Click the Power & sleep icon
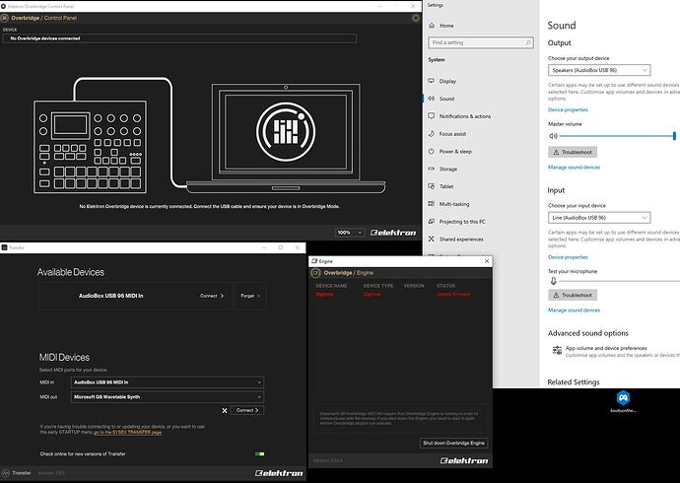The height and width of the screenshot is (483, 680). 431,152
